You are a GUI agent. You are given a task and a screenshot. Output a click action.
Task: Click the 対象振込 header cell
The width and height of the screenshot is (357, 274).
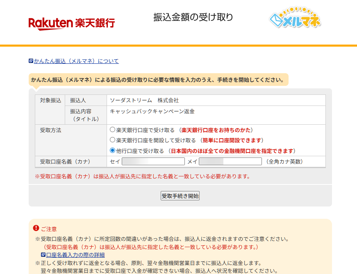(50, 100)
